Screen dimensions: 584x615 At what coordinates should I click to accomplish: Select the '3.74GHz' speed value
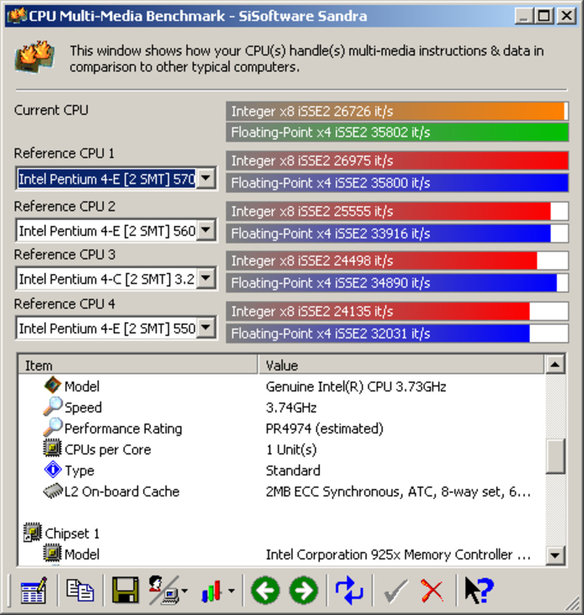click(x=291, y=407)
